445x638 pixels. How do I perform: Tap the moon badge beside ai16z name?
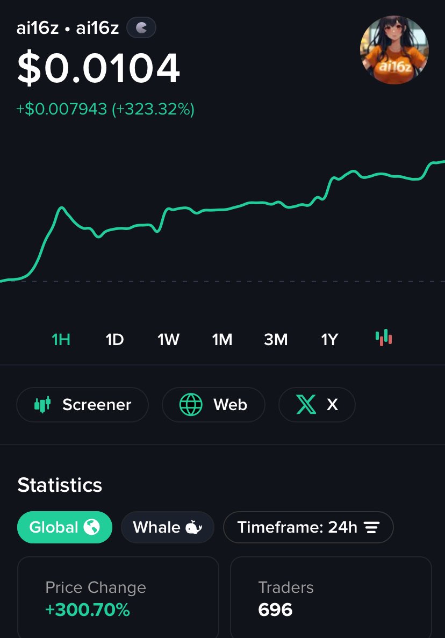tap(141, 27)
